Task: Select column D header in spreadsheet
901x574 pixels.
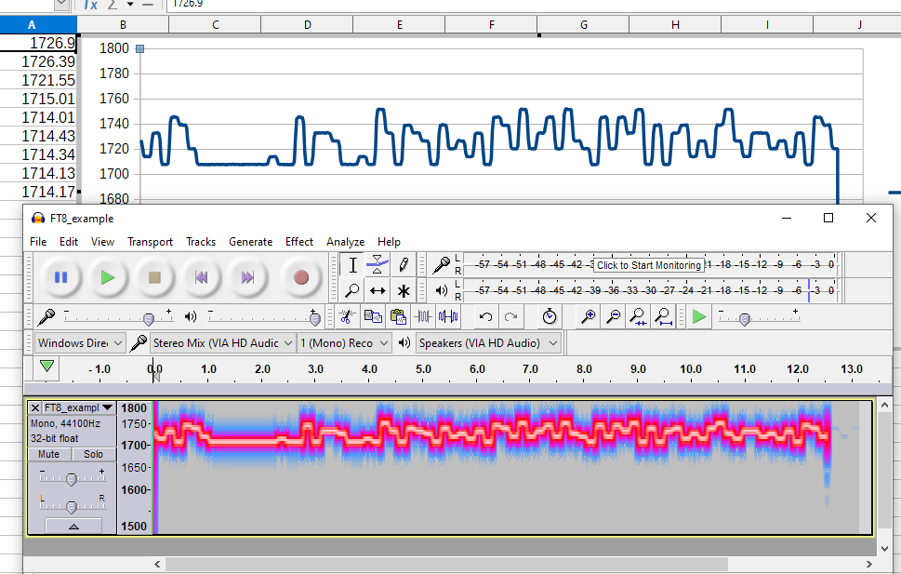Action: tap(308, 25)
